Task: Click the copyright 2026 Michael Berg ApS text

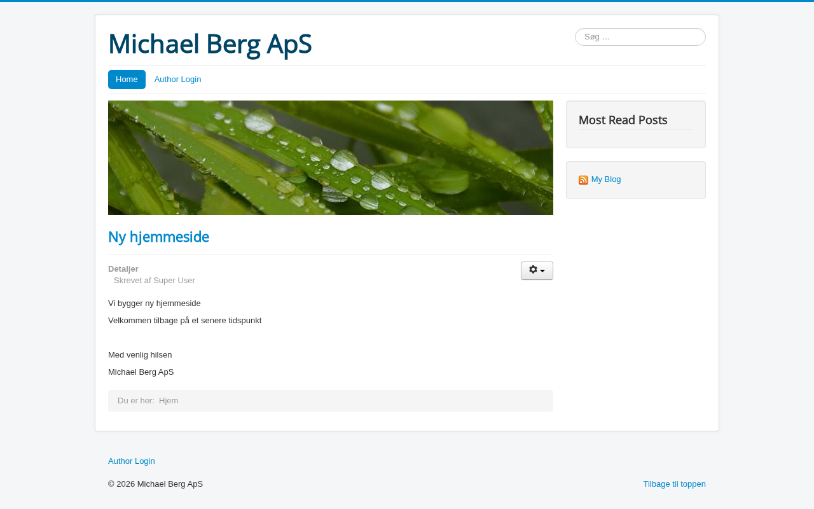Action: 155,484
